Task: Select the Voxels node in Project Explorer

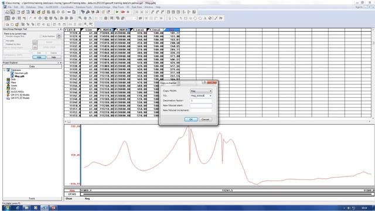Action: (14, 86)
